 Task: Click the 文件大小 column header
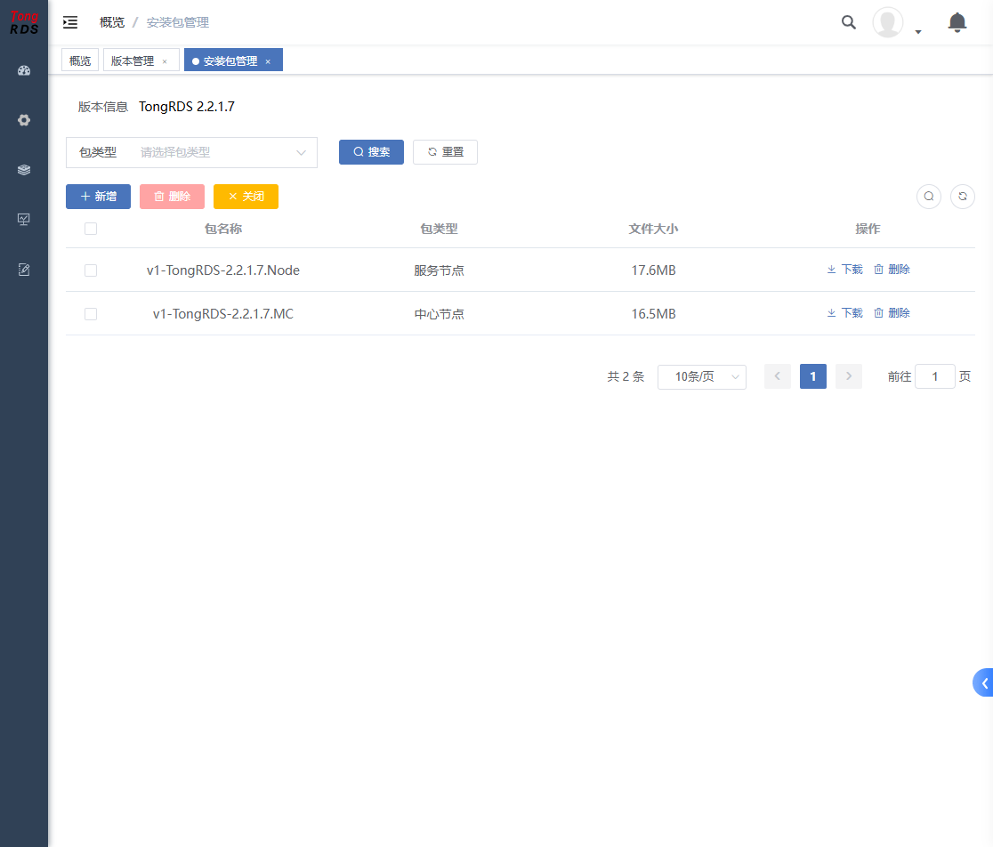click(x=654, y=229)
